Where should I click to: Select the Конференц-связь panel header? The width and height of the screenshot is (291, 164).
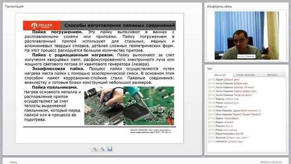coord(219,6)
